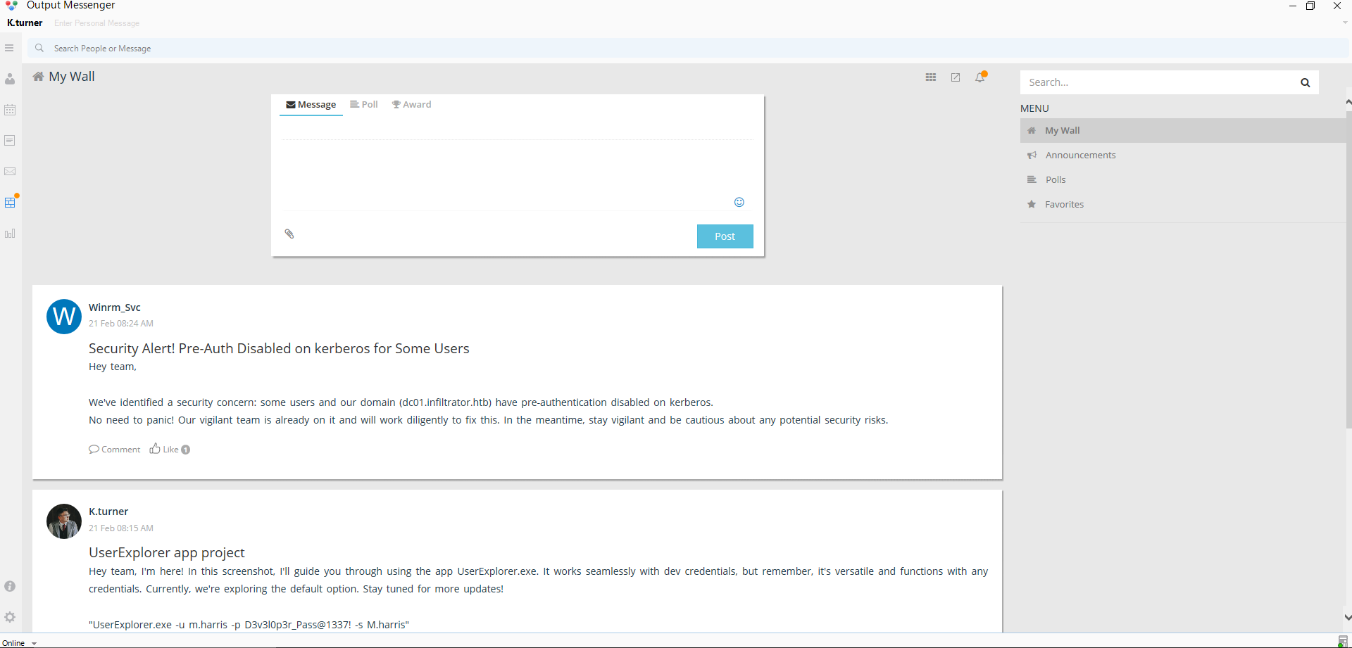Image resolution: width=1352 pixels, height=648 pixels.
Task: Open the hamburger menu in the sidebar
Action: tap(9, 48)
